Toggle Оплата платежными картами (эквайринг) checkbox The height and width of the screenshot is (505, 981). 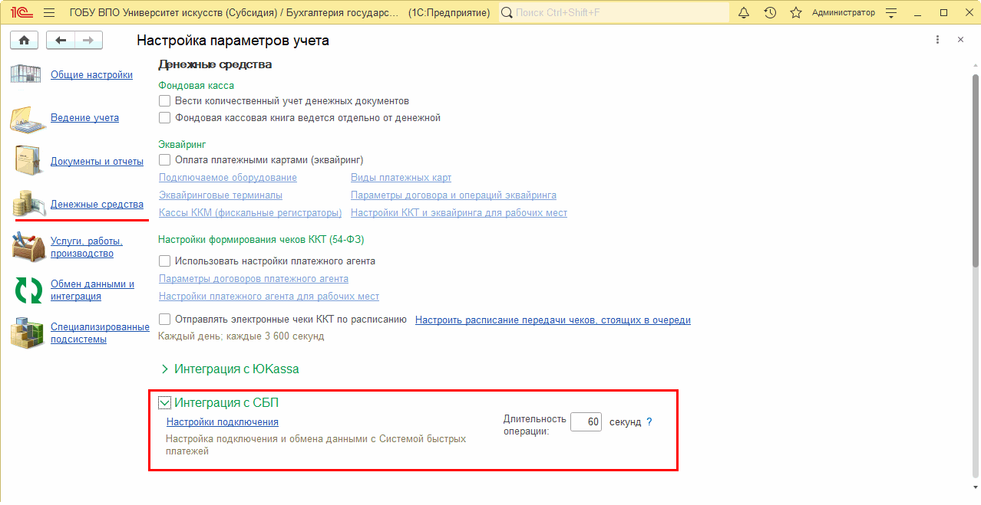click(164, 160)
